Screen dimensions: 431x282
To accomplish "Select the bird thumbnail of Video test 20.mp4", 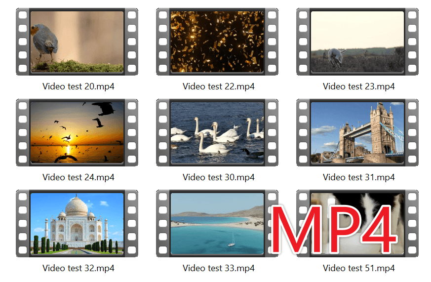I will [77, 42].
